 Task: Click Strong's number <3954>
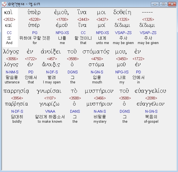click(x=17, y=98)
